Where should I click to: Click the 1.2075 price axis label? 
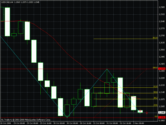(x=162, y=99)
